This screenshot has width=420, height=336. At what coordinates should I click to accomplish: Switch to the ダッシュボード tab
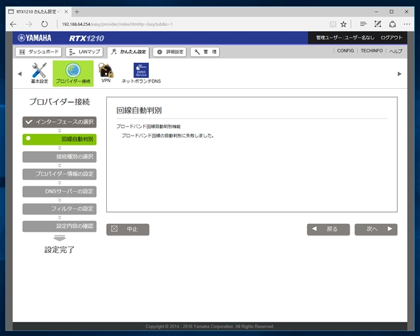coord(38,52)
